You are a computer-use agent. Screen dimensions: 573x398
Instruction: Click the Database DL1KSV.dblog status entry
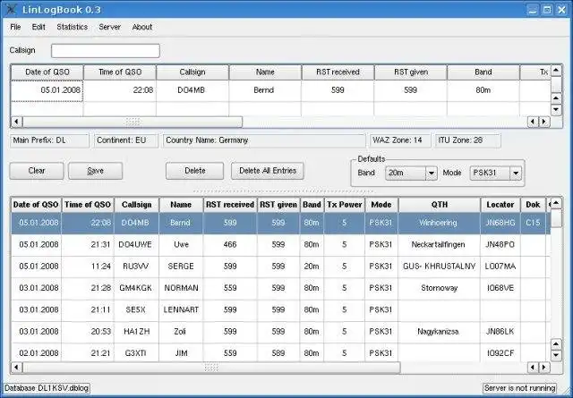click(47, 388)
